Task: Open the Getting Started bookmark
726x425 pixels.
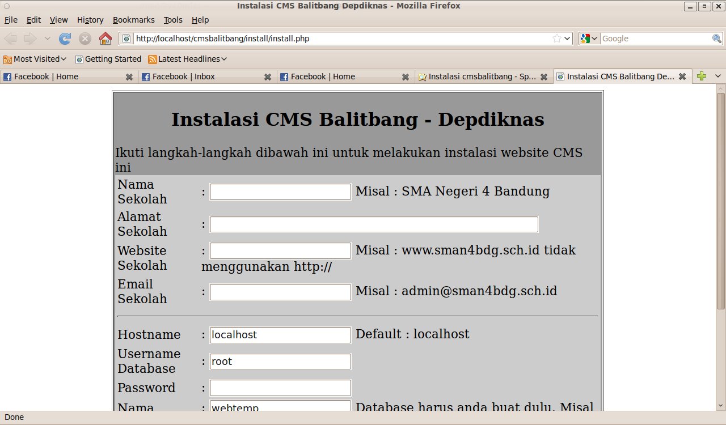Action: (x=108, y=59)
